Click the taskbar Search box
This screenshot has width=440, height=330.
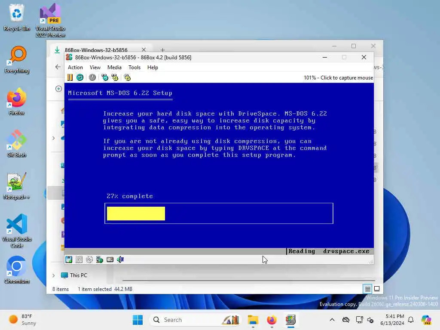pos(196,320)
